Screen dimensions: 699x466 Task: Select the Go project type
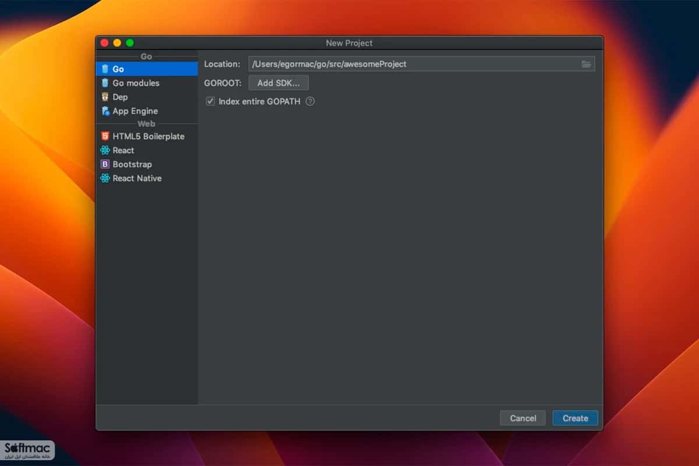(x=147, y=69)
